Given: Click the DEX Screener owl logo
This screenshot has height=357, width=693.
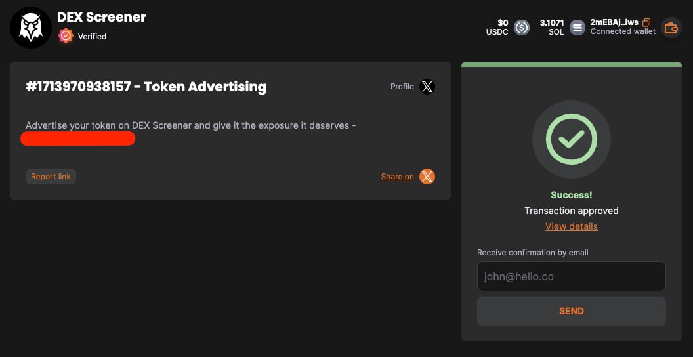Looking at the screenshot, I should click(30, 28).
